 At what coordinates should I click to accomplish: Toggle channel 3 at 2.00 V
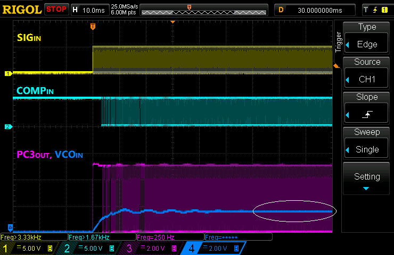pos(155,248)
